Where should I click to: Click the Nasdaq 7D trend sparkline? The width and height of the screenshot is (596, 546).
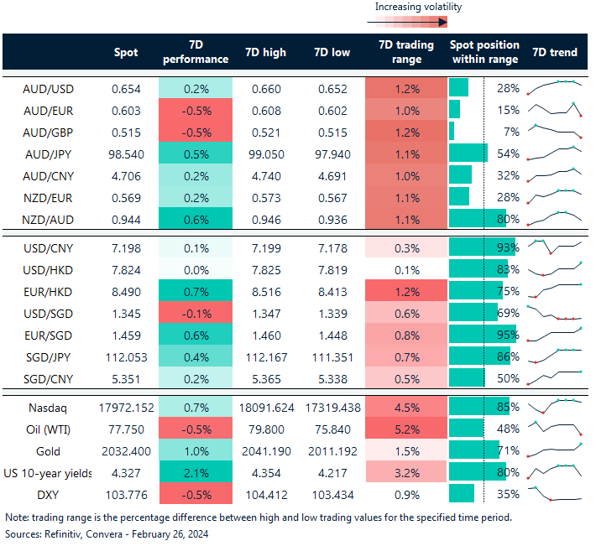tap(554, 406)
